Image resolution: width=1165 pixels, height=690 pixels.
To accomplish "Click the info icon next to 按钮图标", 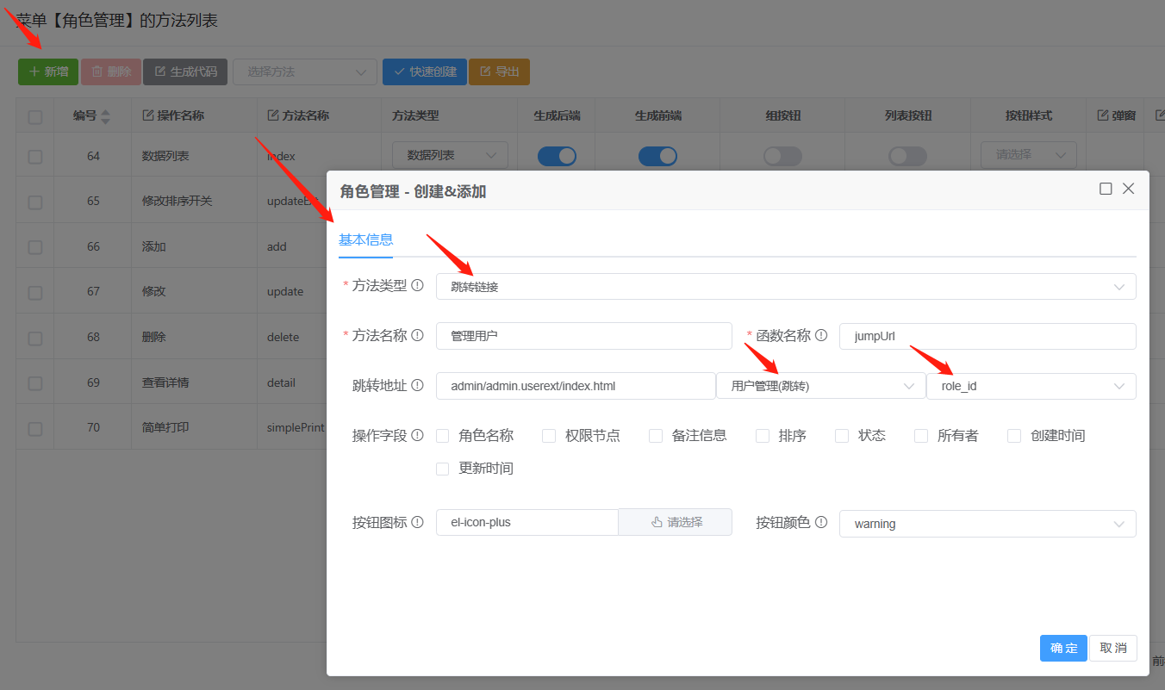I will 418,522.
